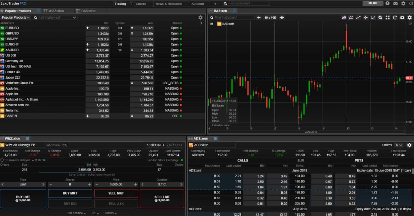Decrease the Shares quantity
414x216 pixels.
click(x=50, y=184)
